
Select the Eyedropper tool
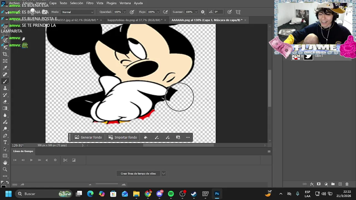pos(5,68)
